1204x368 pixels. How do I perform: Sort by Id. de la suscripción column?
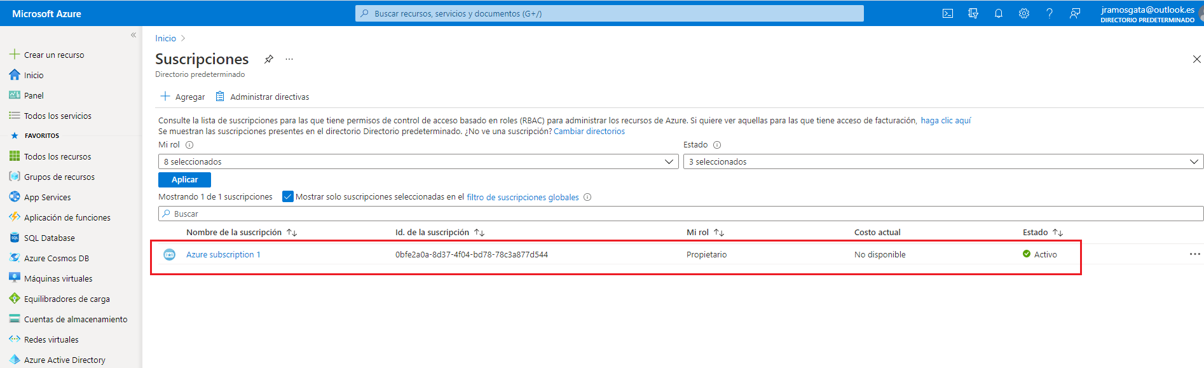click(440, 233)
